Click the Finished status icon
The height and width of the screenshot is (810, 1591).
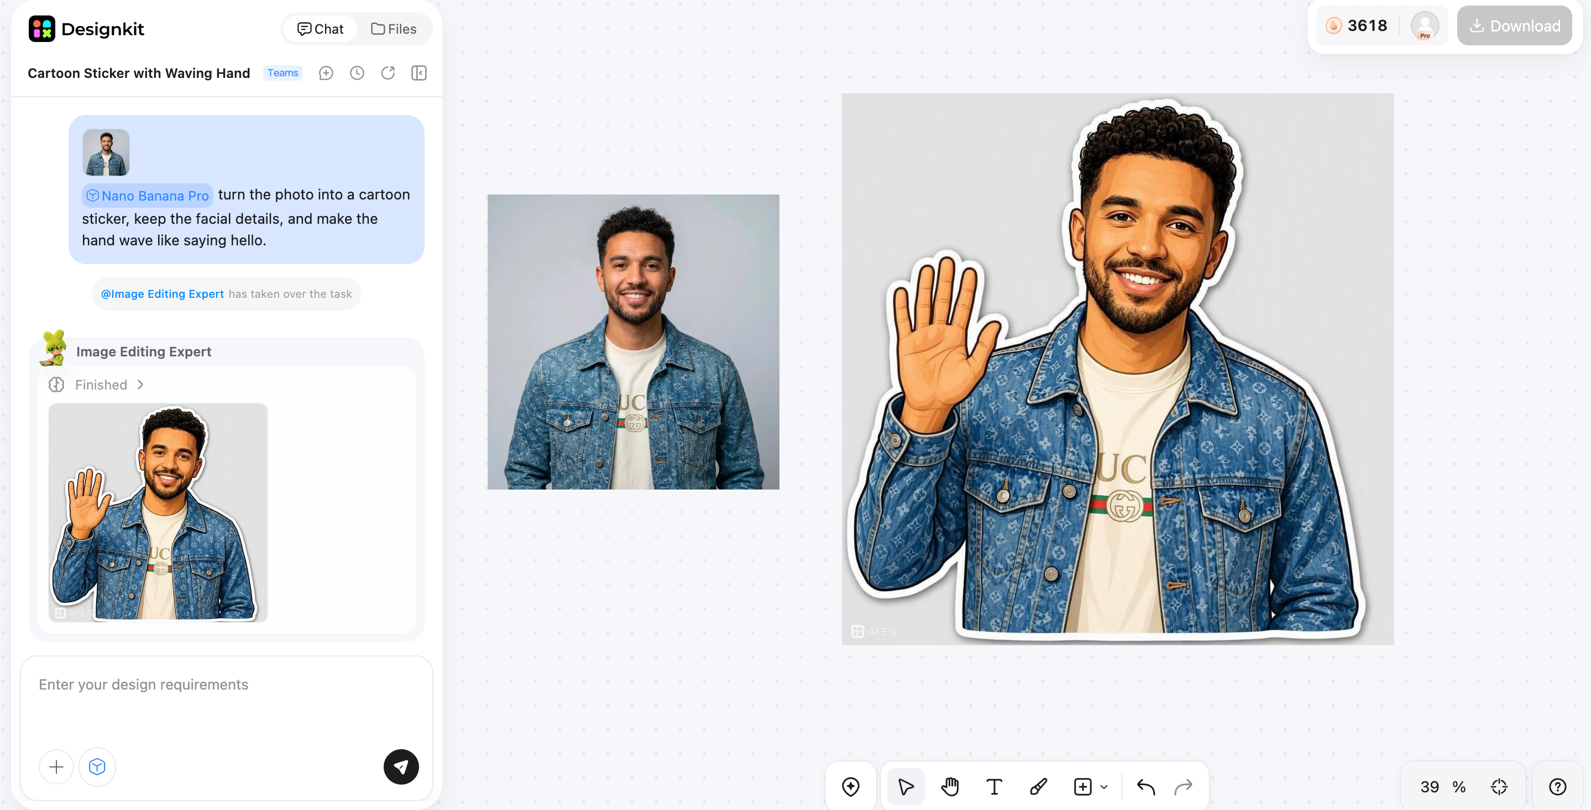coord(57,385)
